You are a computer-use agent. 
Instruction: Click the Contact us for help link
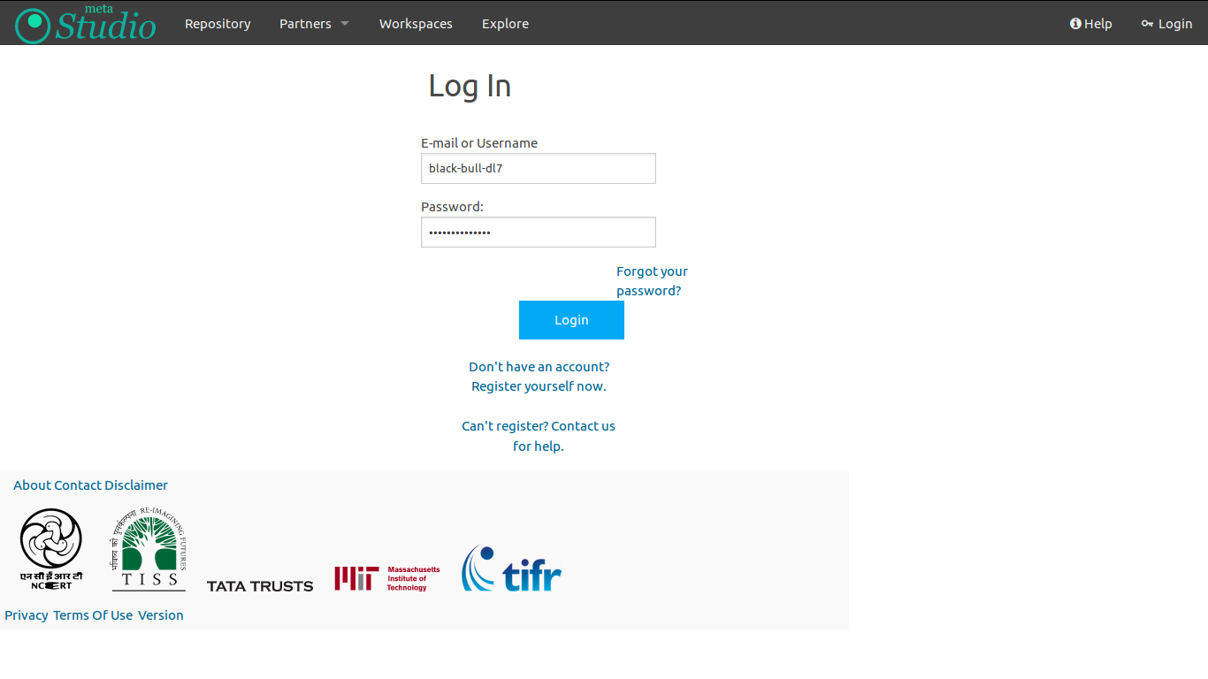(539, 436)
